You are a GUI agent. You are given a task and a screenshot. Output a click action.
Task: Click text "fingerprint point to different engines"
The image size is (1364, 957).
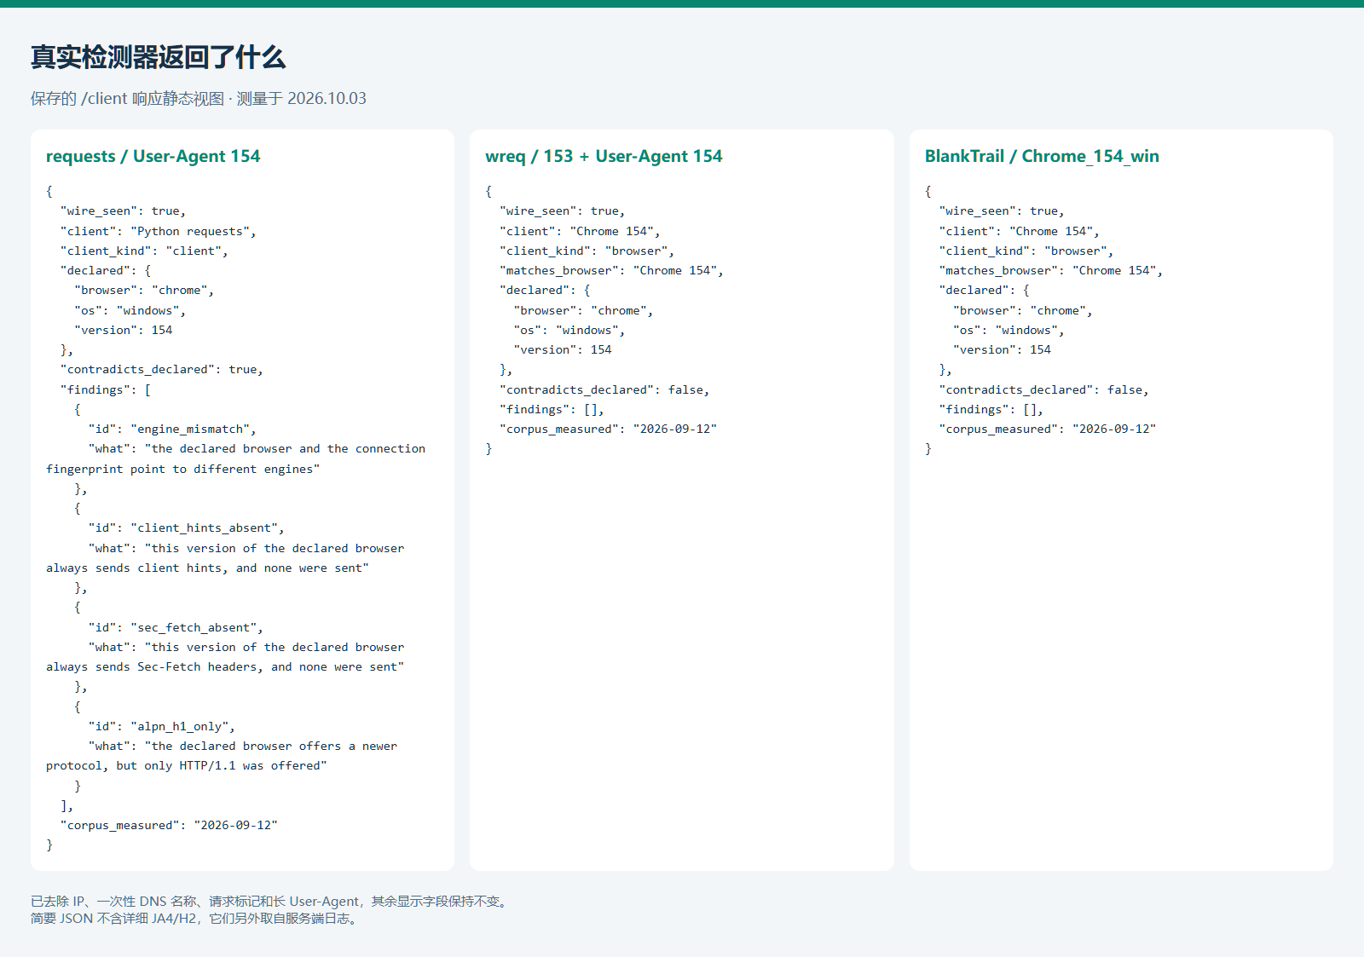tap(183, 469)
